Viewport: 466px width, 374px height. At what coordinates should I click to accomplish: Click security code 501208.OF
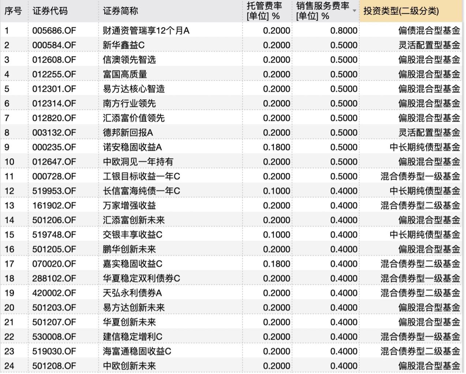coord(54,366)
